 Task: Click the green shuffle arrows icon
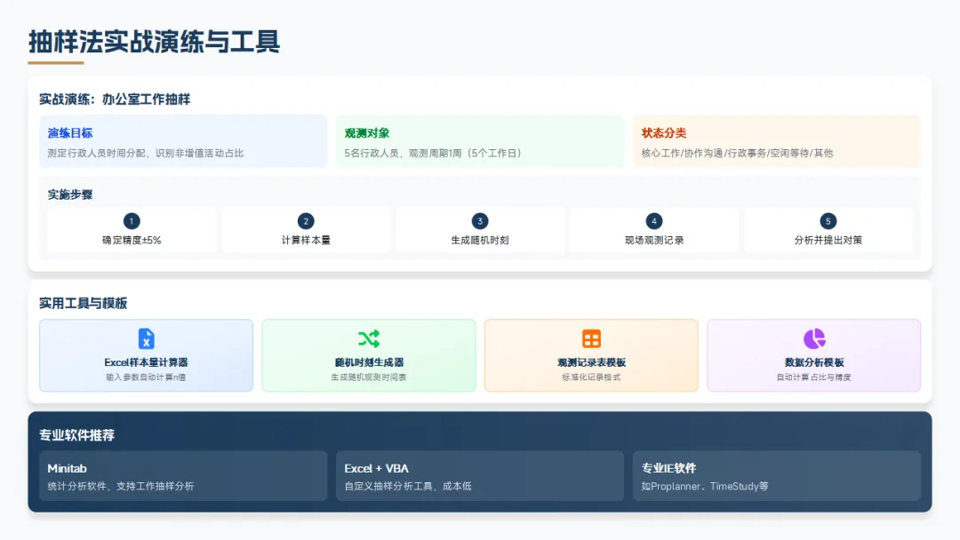369,338
